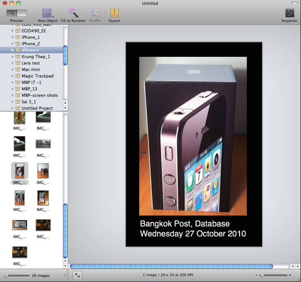The height and width of the screenshot is (282, 301).
Task: Select the dark room thumbnail beside the framed picture
Action: 43,225
